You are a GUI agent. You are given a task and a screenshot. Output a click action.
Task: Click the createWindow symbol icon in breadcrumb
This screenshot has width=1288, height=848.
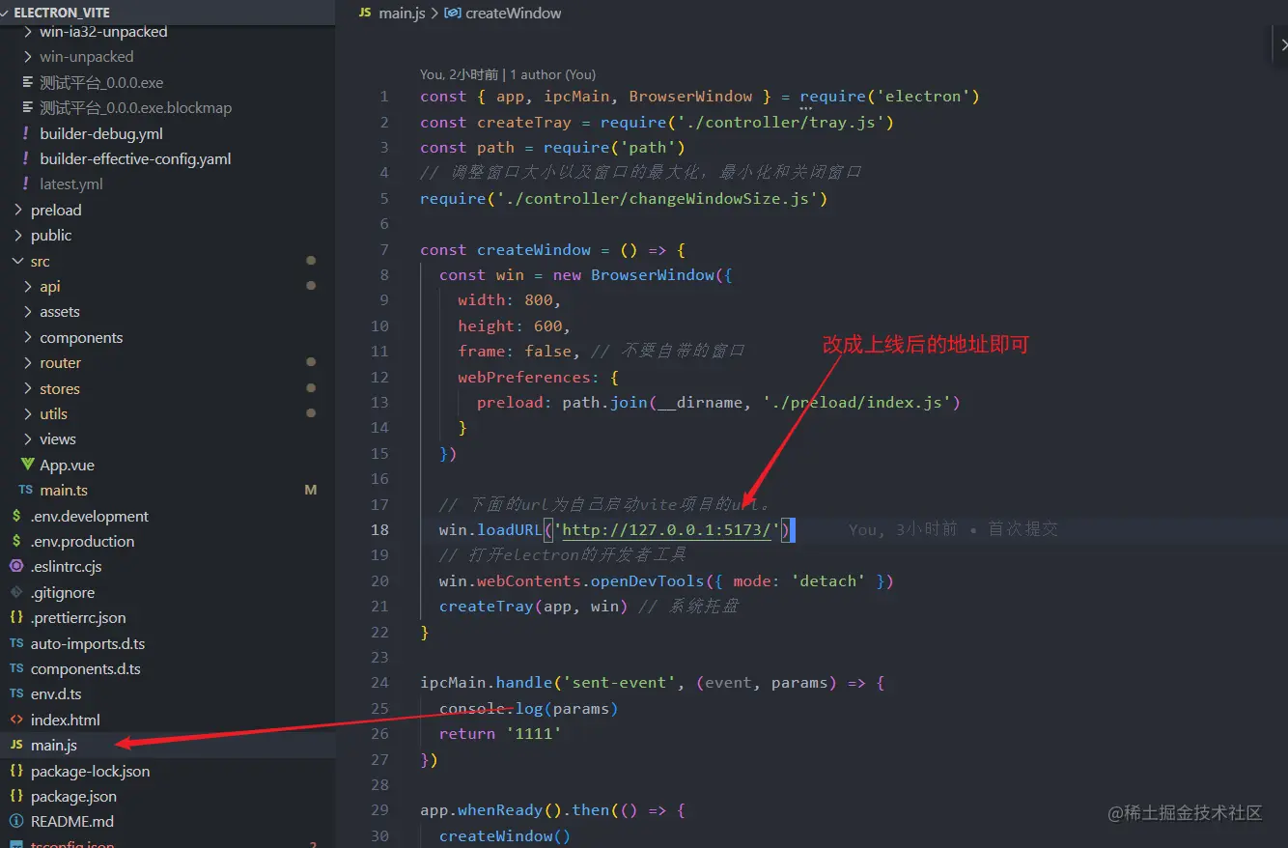(x=454, y=14)
